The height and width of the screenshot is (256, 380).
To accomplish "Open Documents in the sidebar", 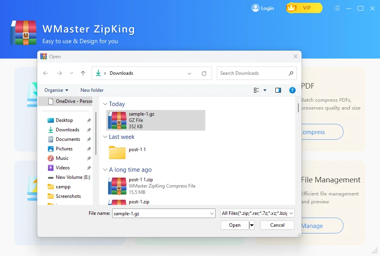I will coord(68,139).
